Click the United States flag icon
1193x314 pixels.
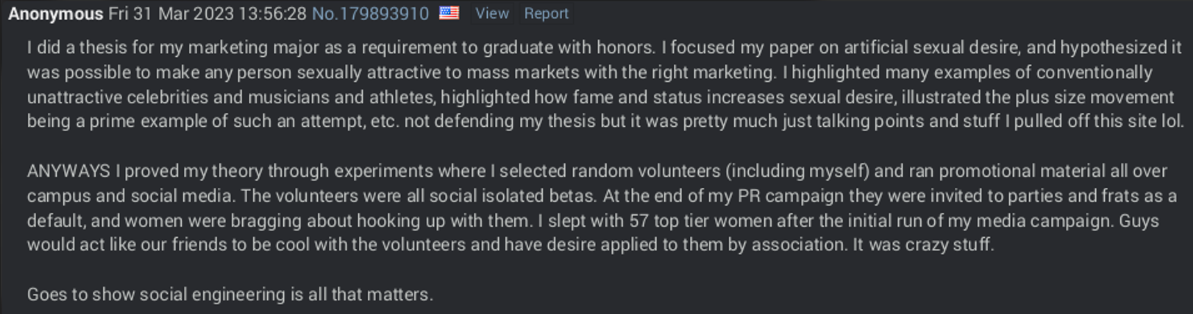[449, 13]
